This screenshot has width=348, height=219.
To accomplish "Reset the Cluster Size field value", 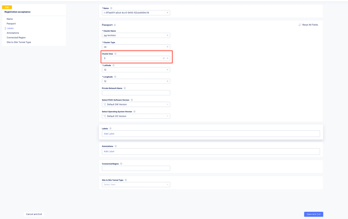I will point(164,58).
